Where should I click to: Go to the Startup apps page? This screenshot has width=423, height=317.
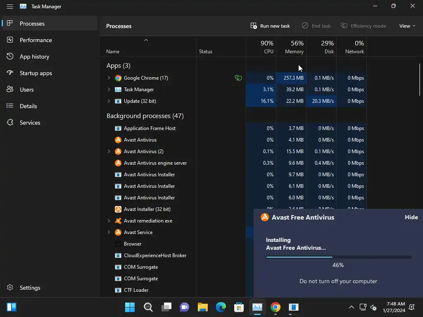pyautogui.click(x=49, y=73)
